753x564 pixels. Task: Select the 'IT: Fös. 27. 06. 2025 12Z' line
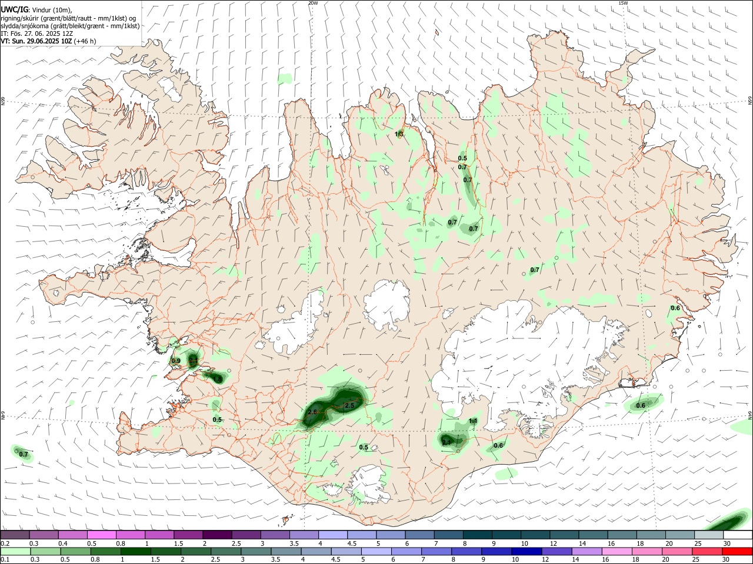(x=37, y=33)
